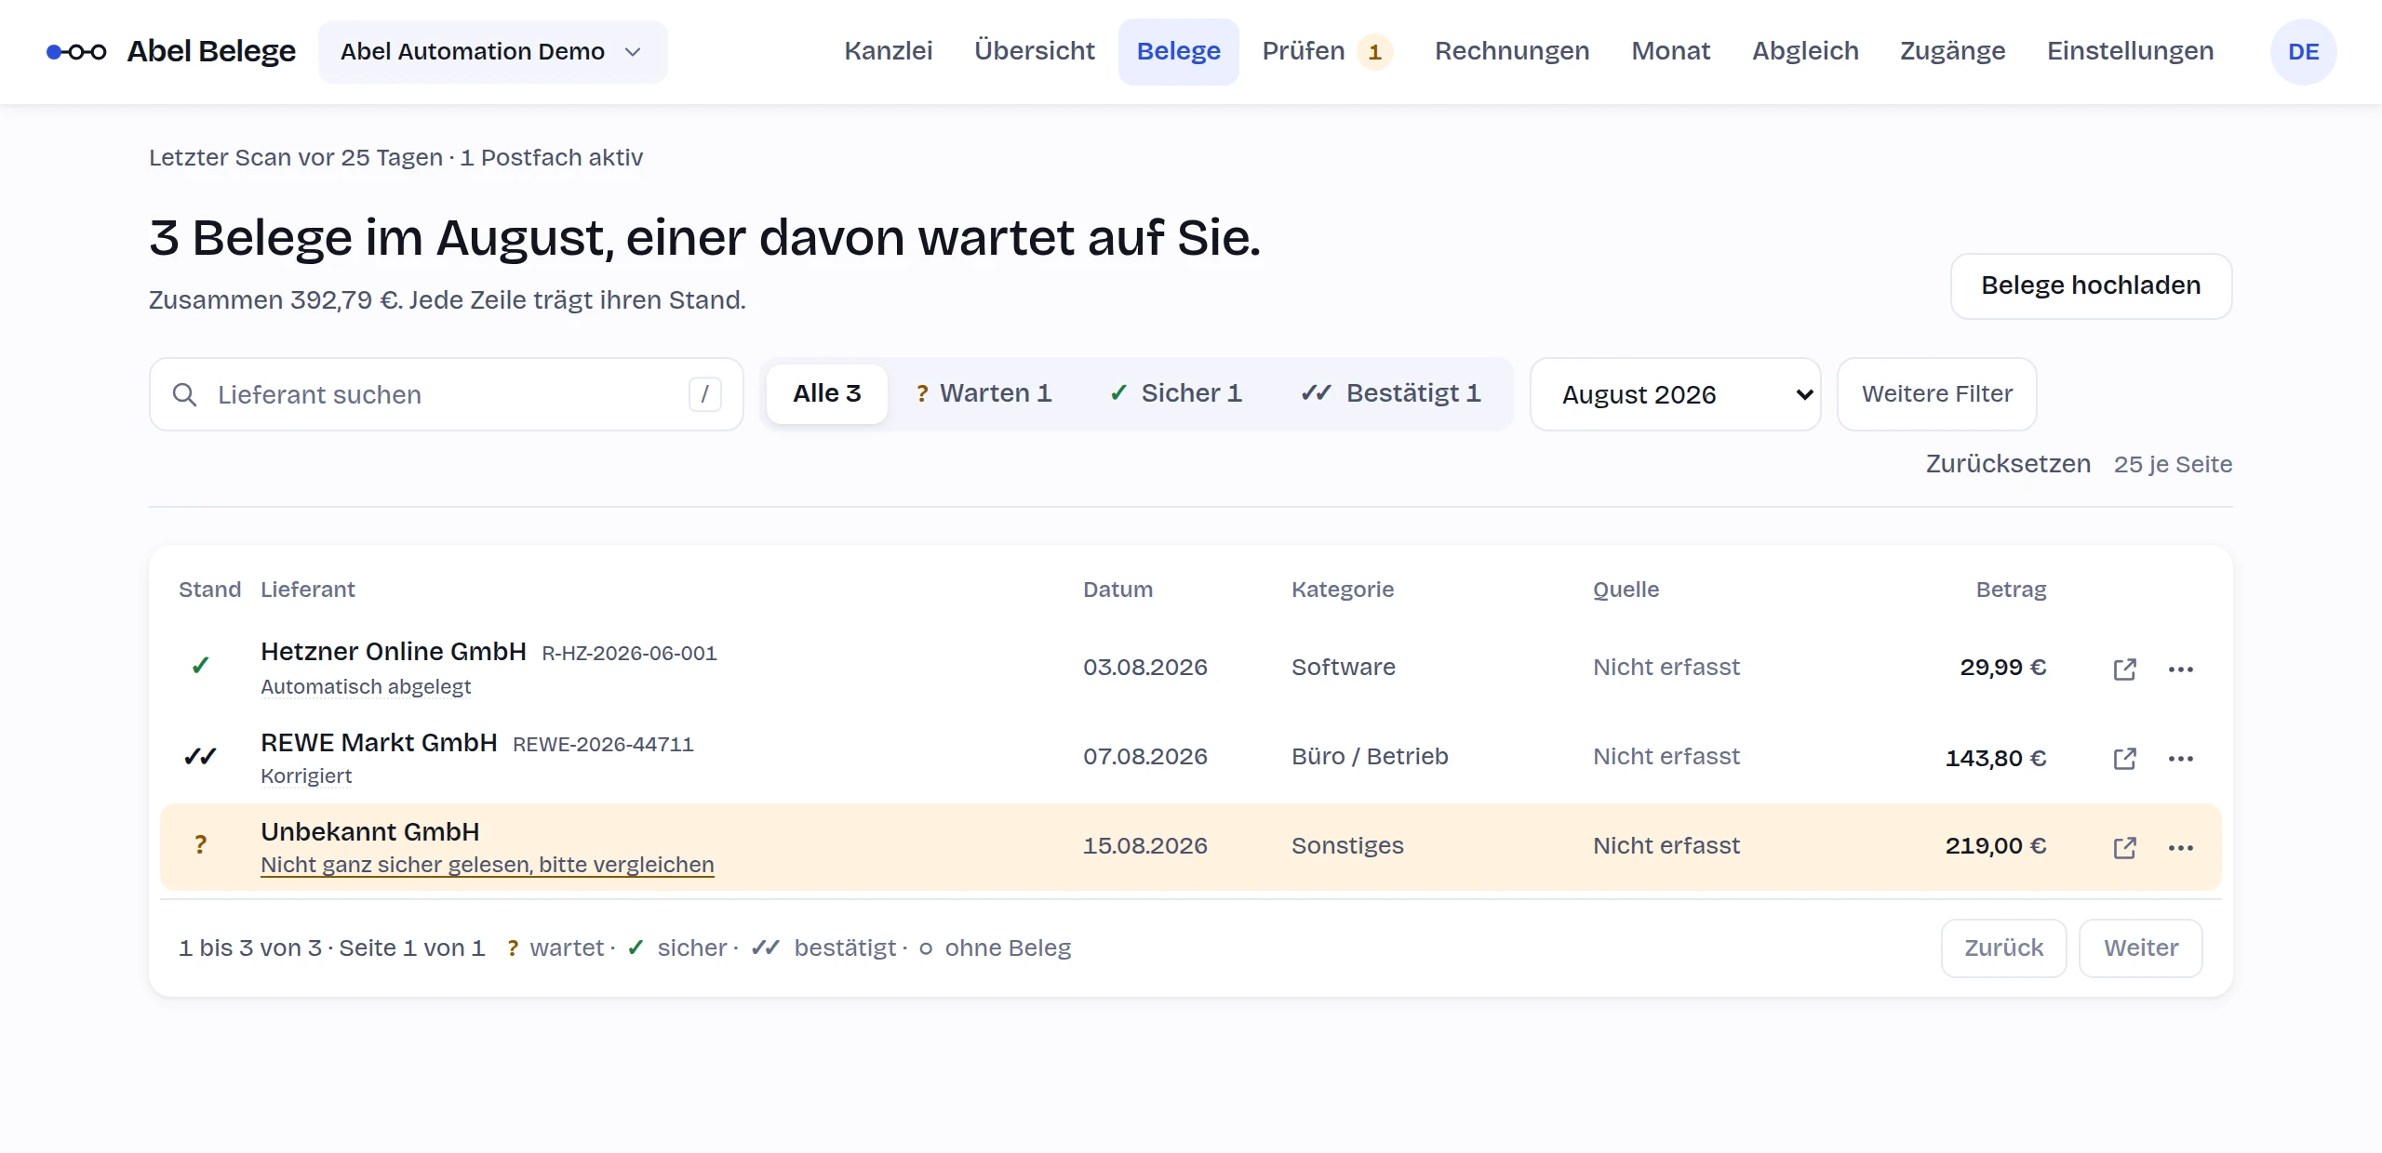The height and width of the screenshot is (1153, 2382).
Task: Open the Monat tab
Action: pos(1670,51)
